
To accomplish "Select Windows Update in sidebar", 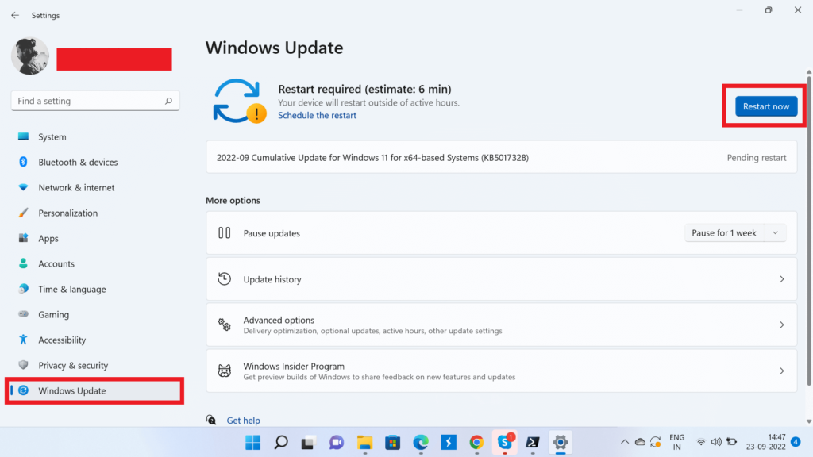I will 94,390.
